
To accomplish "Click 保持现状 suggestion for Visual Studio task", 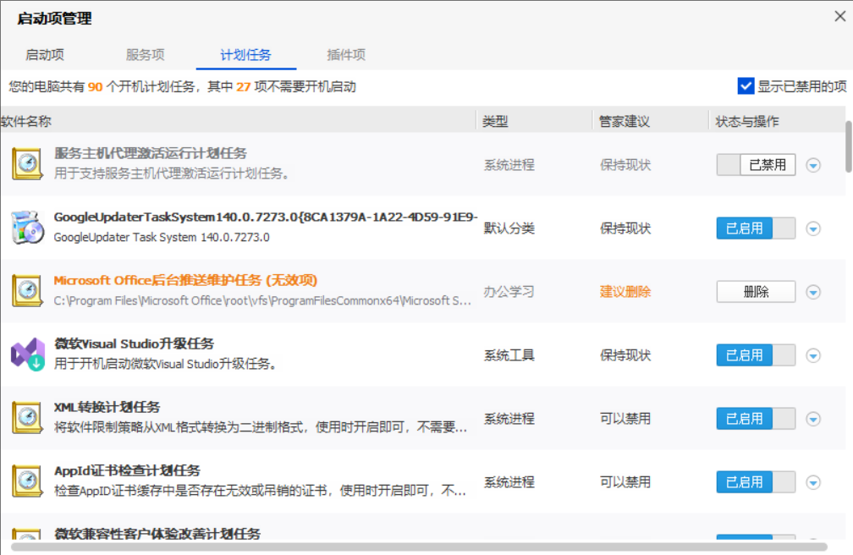I will (625, 355).
